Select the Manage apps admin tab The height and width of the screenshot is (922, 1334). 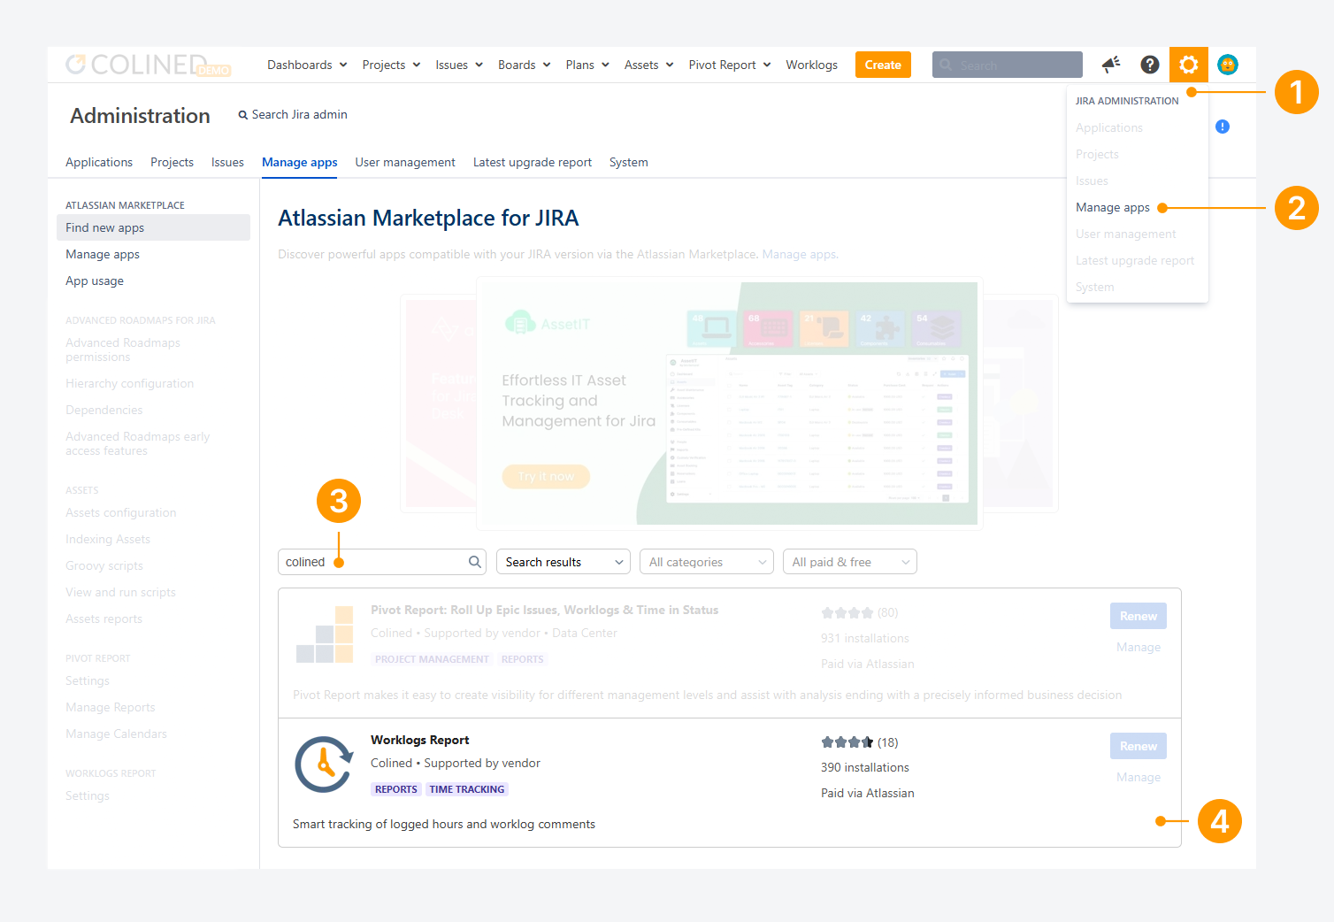299,162
